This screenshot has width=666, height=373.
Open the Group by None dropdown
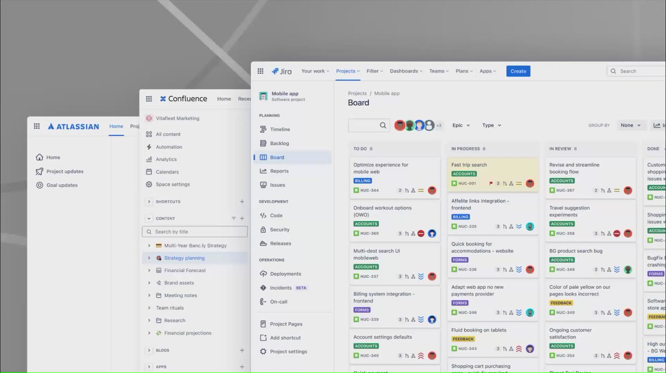click(x=631, y=125)
